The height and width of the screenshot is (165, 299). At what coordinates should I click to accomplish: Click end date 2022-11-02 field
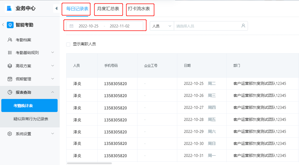click(120, 26)
